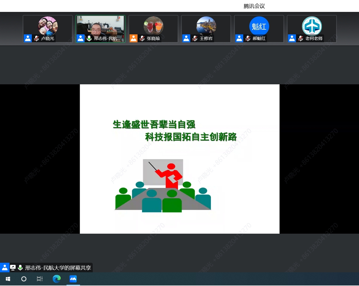Click 邢志伟's active green microphone icon

point(89,39)
